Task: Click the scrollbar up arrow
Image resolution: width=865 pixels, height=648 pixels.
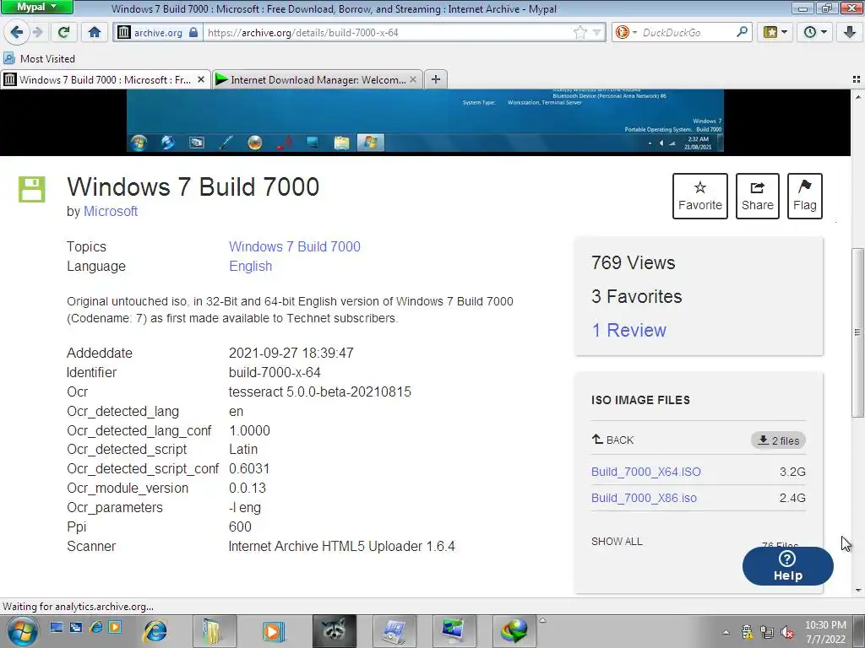Action: coord(858,97)
